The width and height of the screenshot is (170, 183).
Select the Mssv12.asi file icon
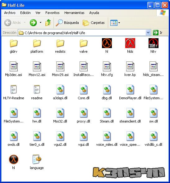tap(37, 66)
